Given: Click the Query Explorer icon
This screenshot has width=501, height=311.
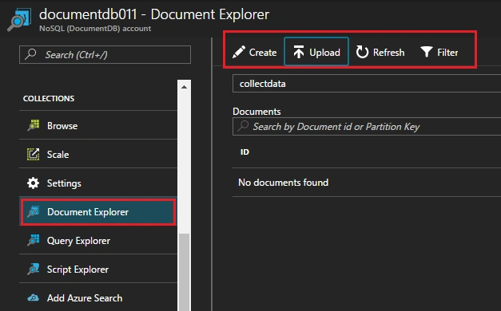Looking at the screenshot, I should (34, 240).
